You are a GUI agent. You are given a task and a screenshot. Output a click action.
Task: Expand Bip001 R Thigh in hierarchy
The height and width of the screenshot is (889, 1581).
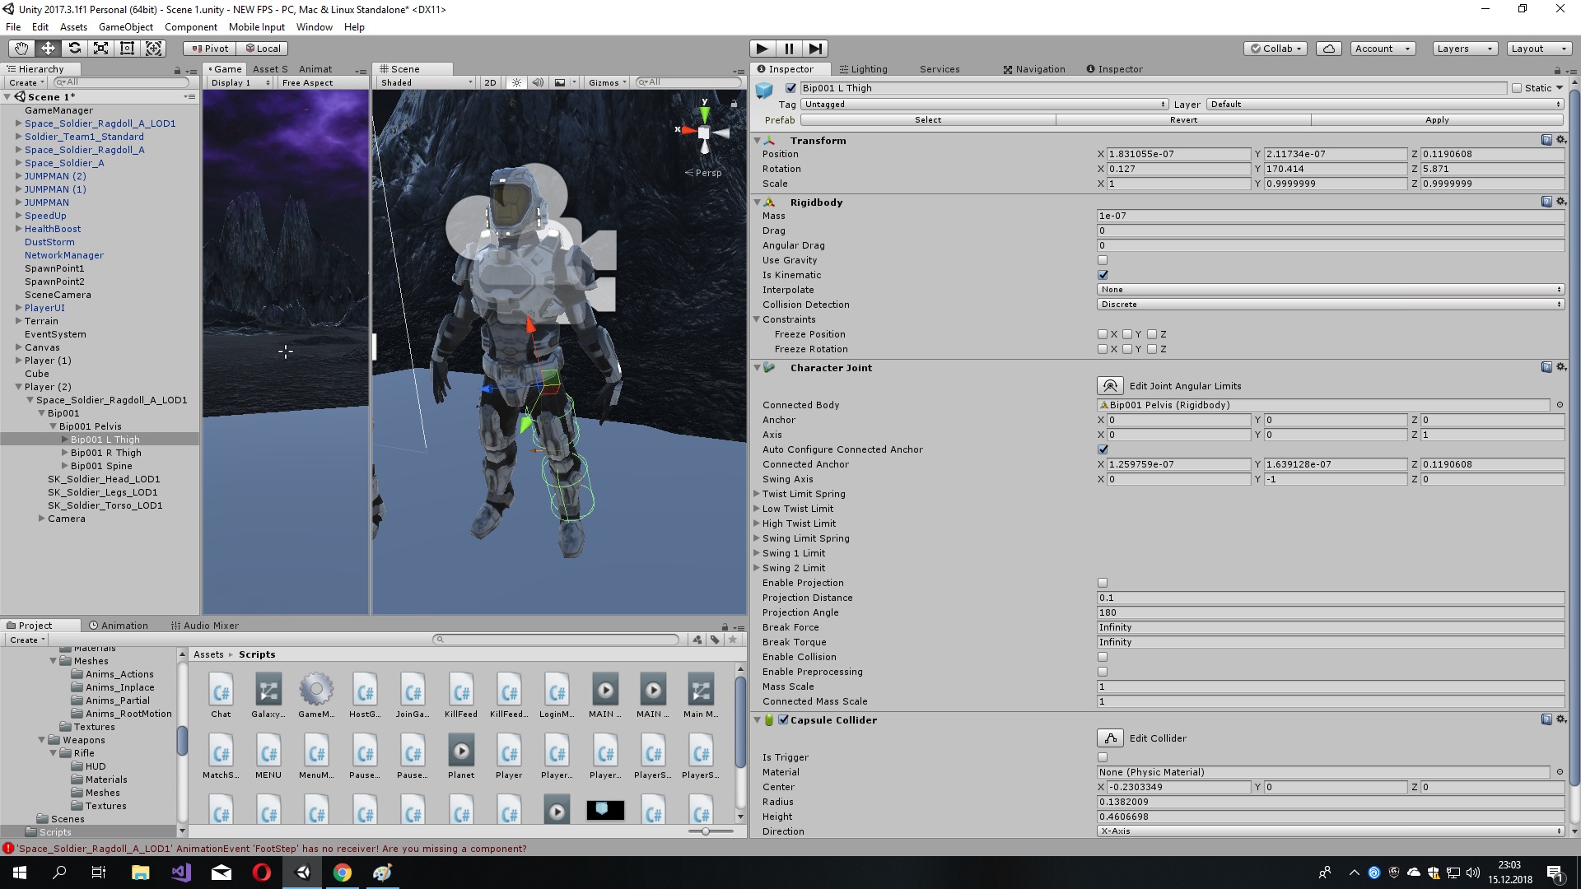pyautogui.click(x=65, y=453)
